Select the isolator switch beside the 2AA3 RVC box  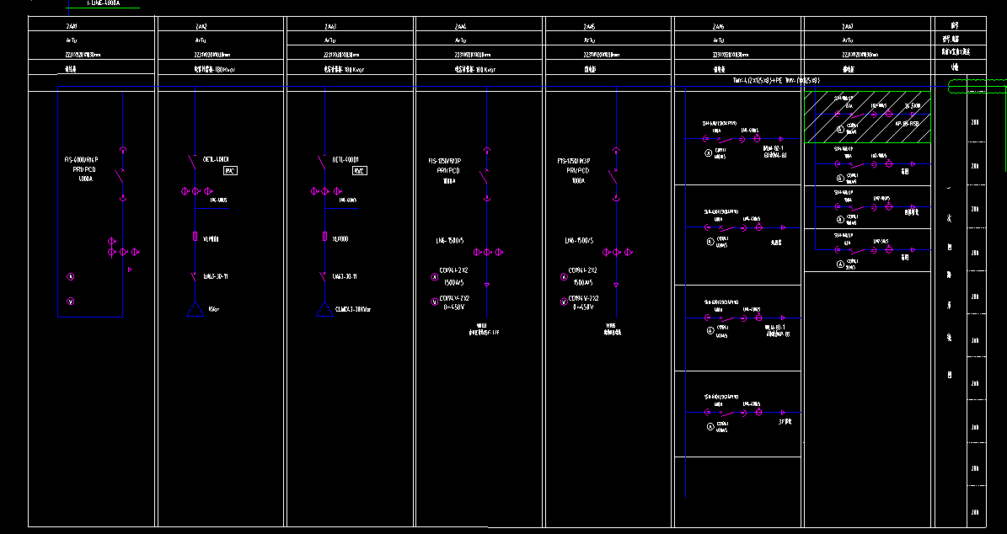point(323,163)
